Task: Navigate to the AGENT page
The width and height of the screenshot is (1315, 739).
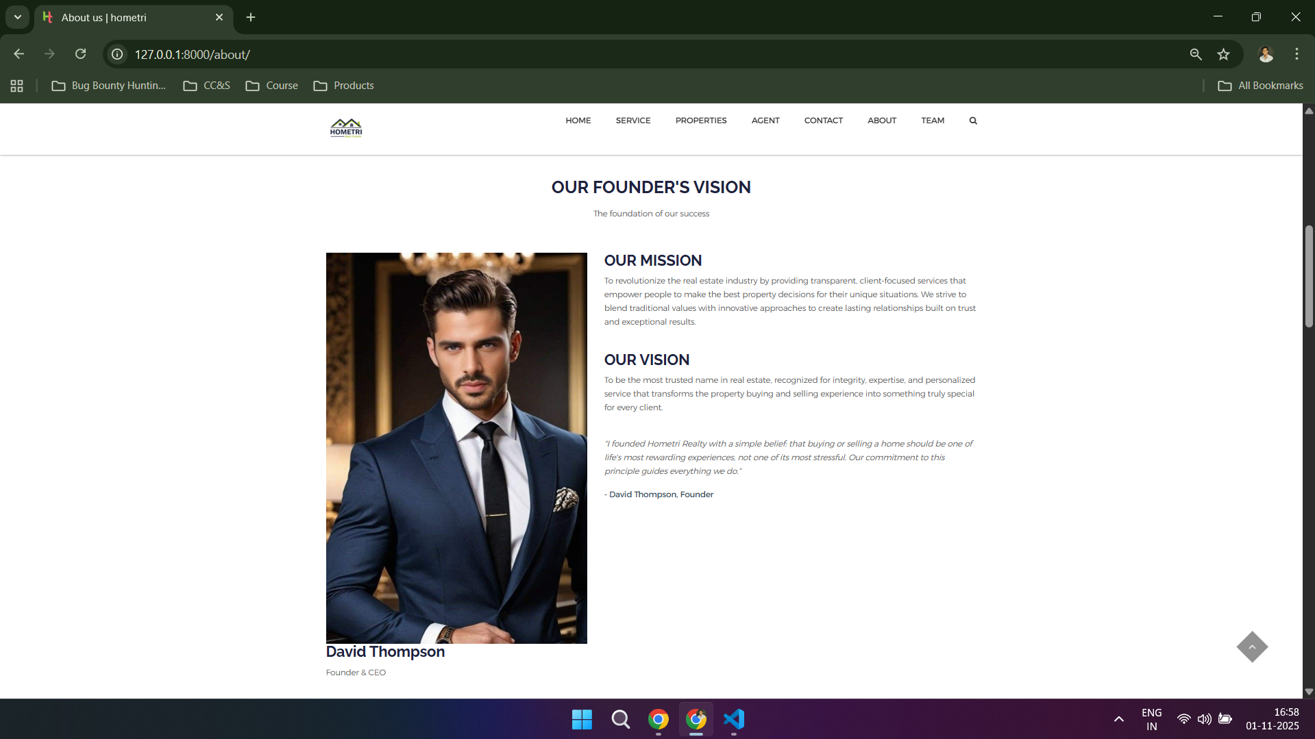Action: click(x=765, y=121)
